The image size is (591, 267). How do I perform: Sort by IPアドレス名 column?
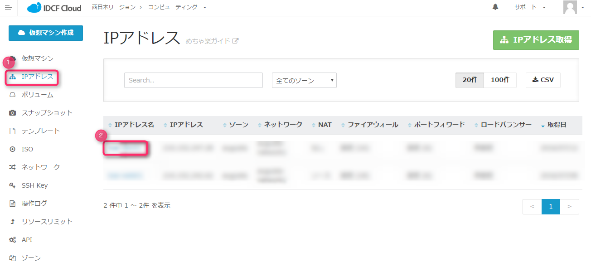(x=131, y=125)
